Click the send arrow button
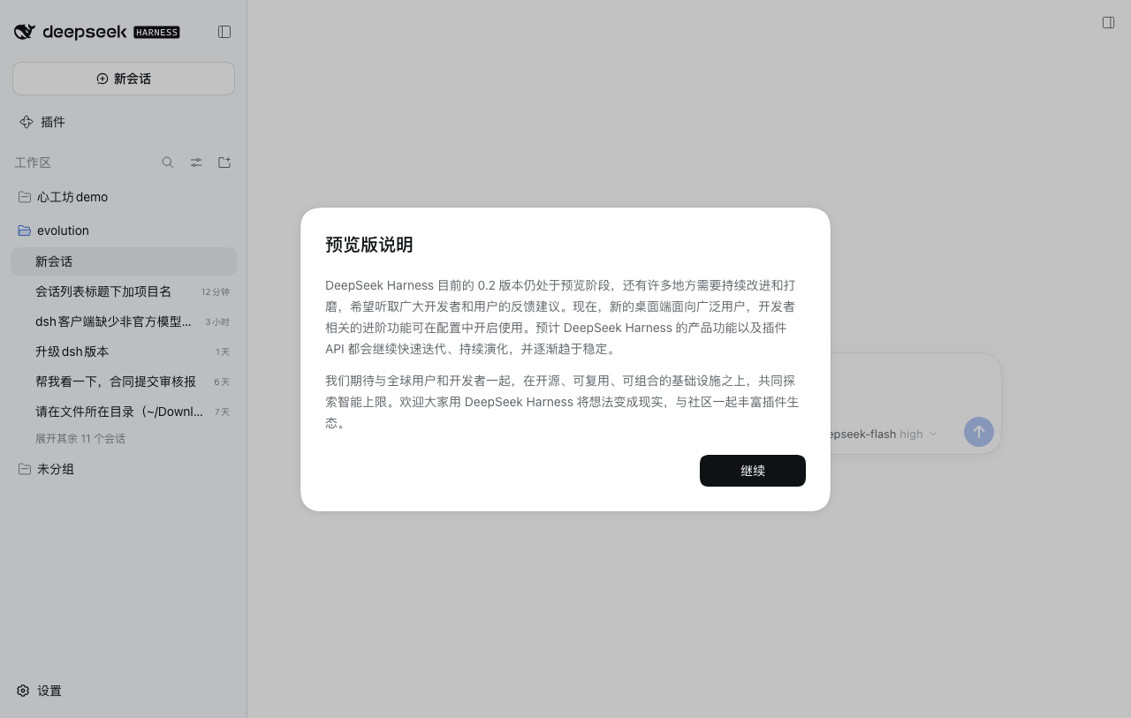 (x=979, y=432)
